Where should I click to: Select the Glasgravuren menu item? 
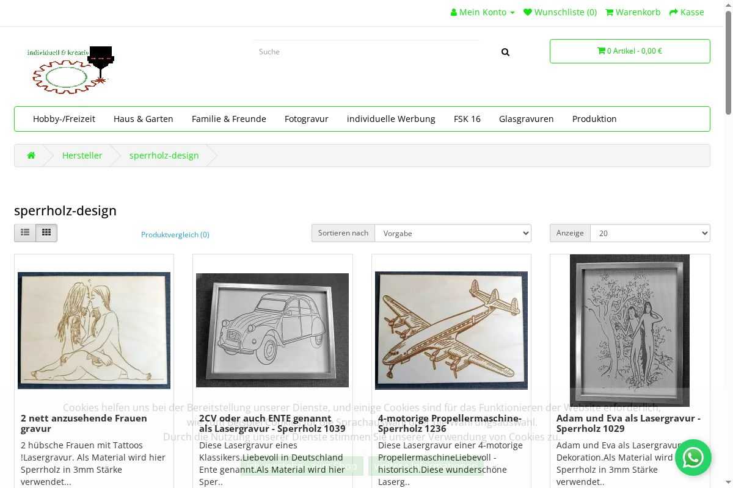(x=526, y=119)
